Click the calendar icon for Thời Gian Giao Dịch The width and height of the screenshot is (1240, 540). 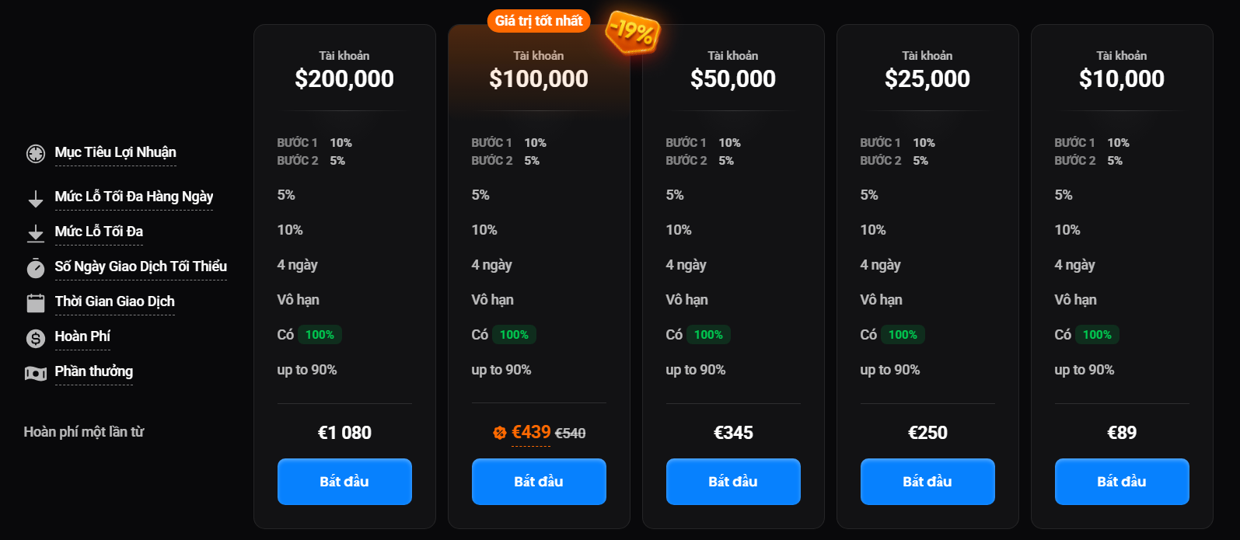coord(36,303)
